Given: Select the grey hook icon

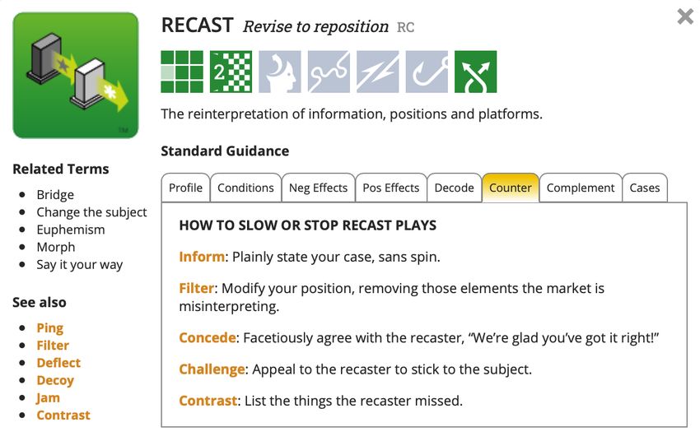Looking at the screenshot, I should click(x=427, y=72).
